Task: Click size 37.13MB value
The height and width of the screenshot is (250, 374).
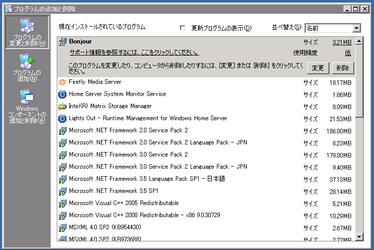Action: coord(341,180)
